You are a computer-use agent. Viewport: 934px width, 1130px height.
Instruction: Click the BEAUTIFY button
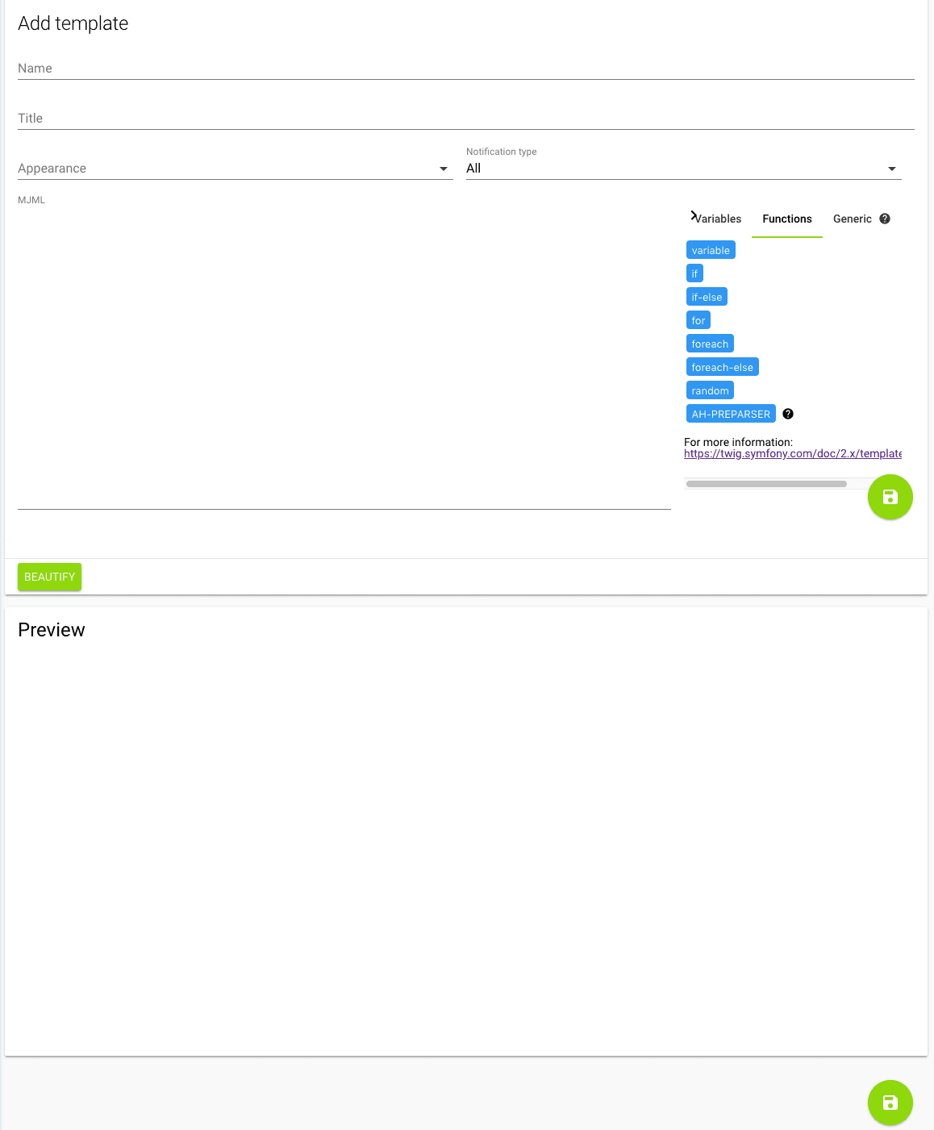(x=49, y=577)
